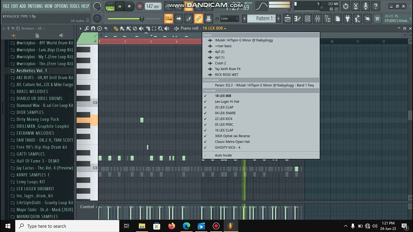Image resolution: width=413 pixels, height=232 pixels.
Task: Click the piano roll magnet snap icon
Action: [x=93, y=29]
